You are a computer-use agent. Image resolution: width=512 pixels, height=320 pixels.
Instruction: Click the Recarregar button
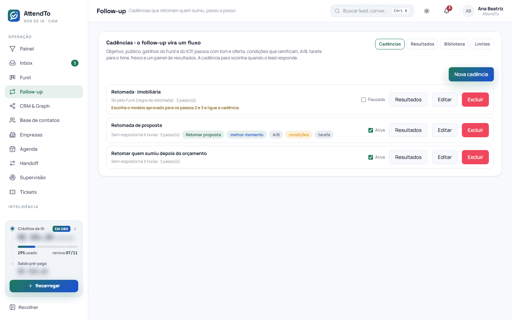click(x=44, y=286)
